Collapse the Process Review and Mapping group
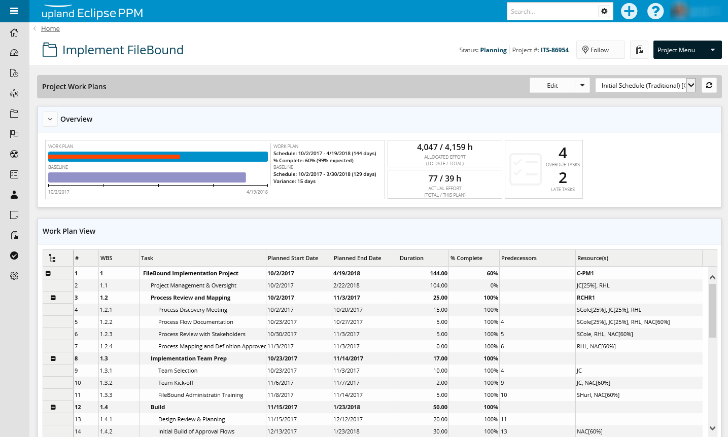 click(53, 298)
